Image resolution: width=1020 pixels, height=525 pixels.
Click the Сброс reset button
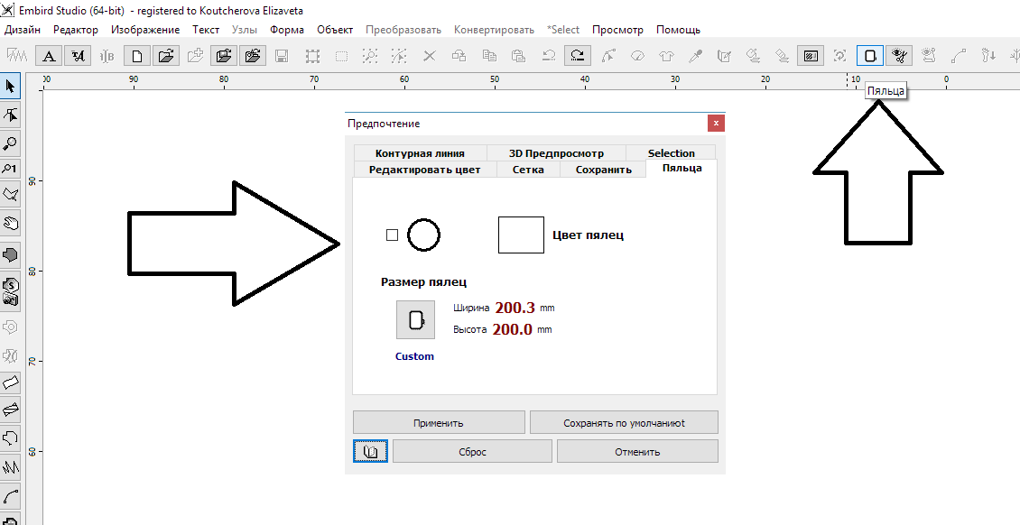pos(472,452)
